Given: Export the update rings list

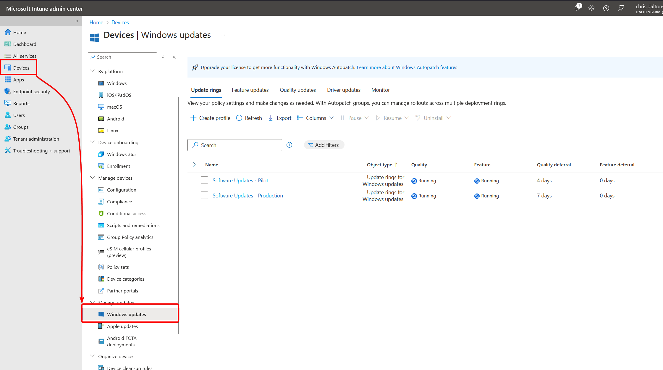Looking at the screenshot, I should click(280, 118).
